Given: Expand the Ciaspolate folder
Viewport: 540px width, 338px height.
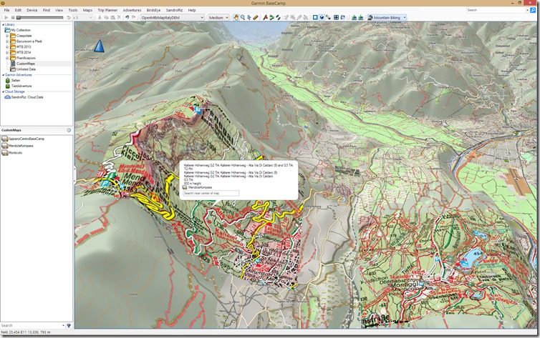Looking at the screenshot, I should tap(7, 36).
